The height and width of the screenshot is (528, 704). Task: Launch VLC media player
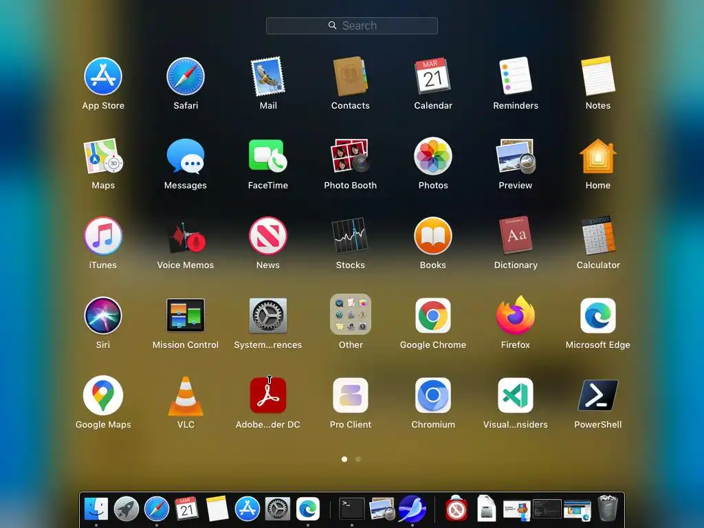[186, 396]
